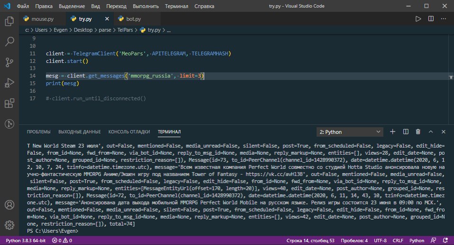Image resolution: width=454 pixels, height=245 pixels.
Task: Open the Extensions view
Action: pyautogui.click(x=9, y=104)
